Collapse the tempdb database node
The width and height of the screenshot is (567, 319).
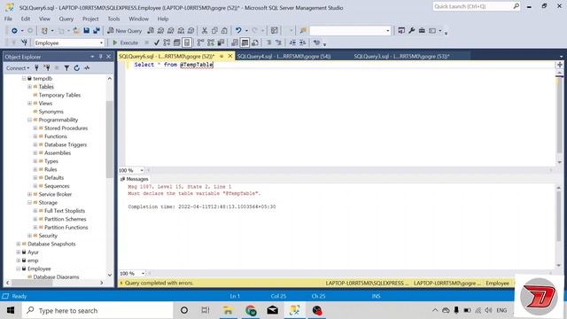pyautogui.click(x=24, y=79)
